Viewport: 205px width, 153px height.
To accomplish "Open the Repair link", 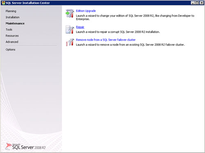I will (x=80, y=27).
